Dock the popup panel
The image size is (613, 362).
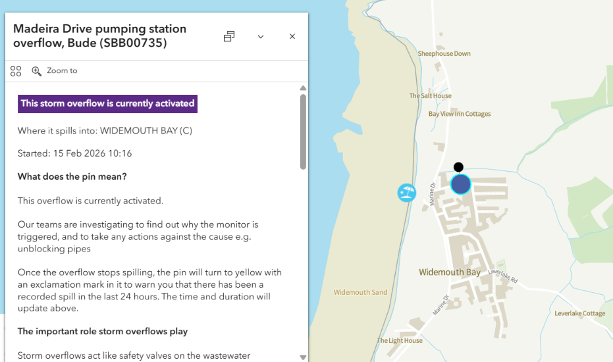229,37
